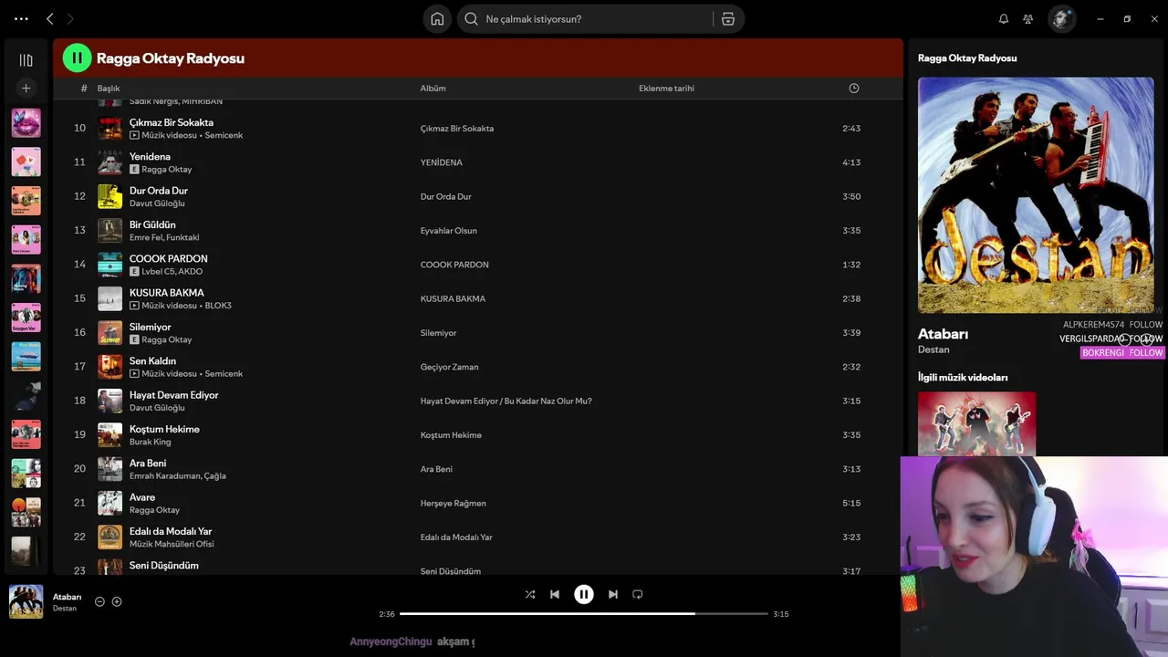The image size is (1168, 657).
Task: Hide Atabarı via minus icon
Action: pyautogui.click(x=100, y=601)
